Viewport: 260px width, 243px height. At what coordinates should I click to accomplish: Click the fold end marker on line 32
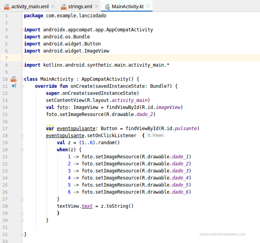22,234
